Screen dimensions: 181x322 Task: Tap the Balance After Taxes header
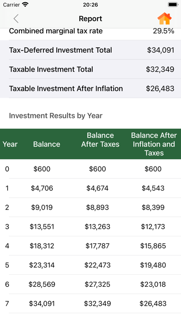[x=100, y=140]
